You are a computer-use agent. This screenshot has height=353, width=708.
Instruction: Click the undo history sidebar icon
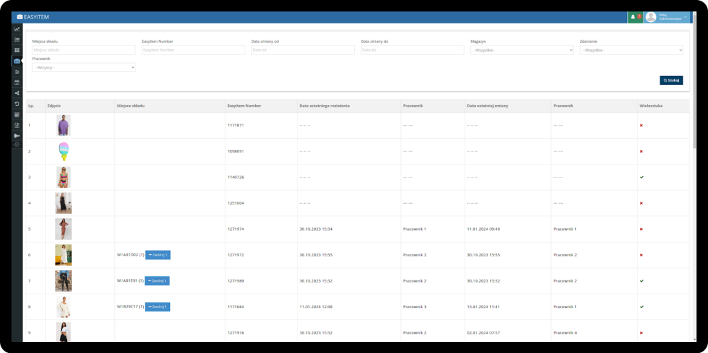(x=17, y=104)
